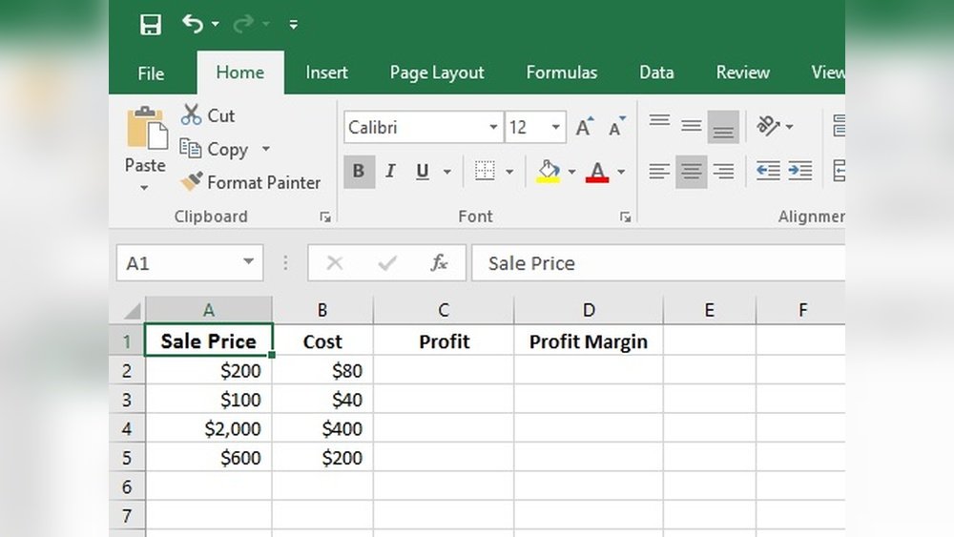The height and width of the screenshot is (537, 954).
Task: Click the Decrease Font Size icon
Action: (616, 127)
